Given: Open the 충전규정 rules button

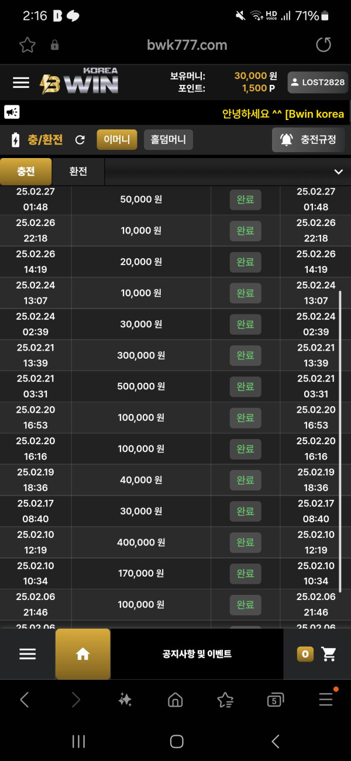Looking at the screenshot, I should (308, 140).
